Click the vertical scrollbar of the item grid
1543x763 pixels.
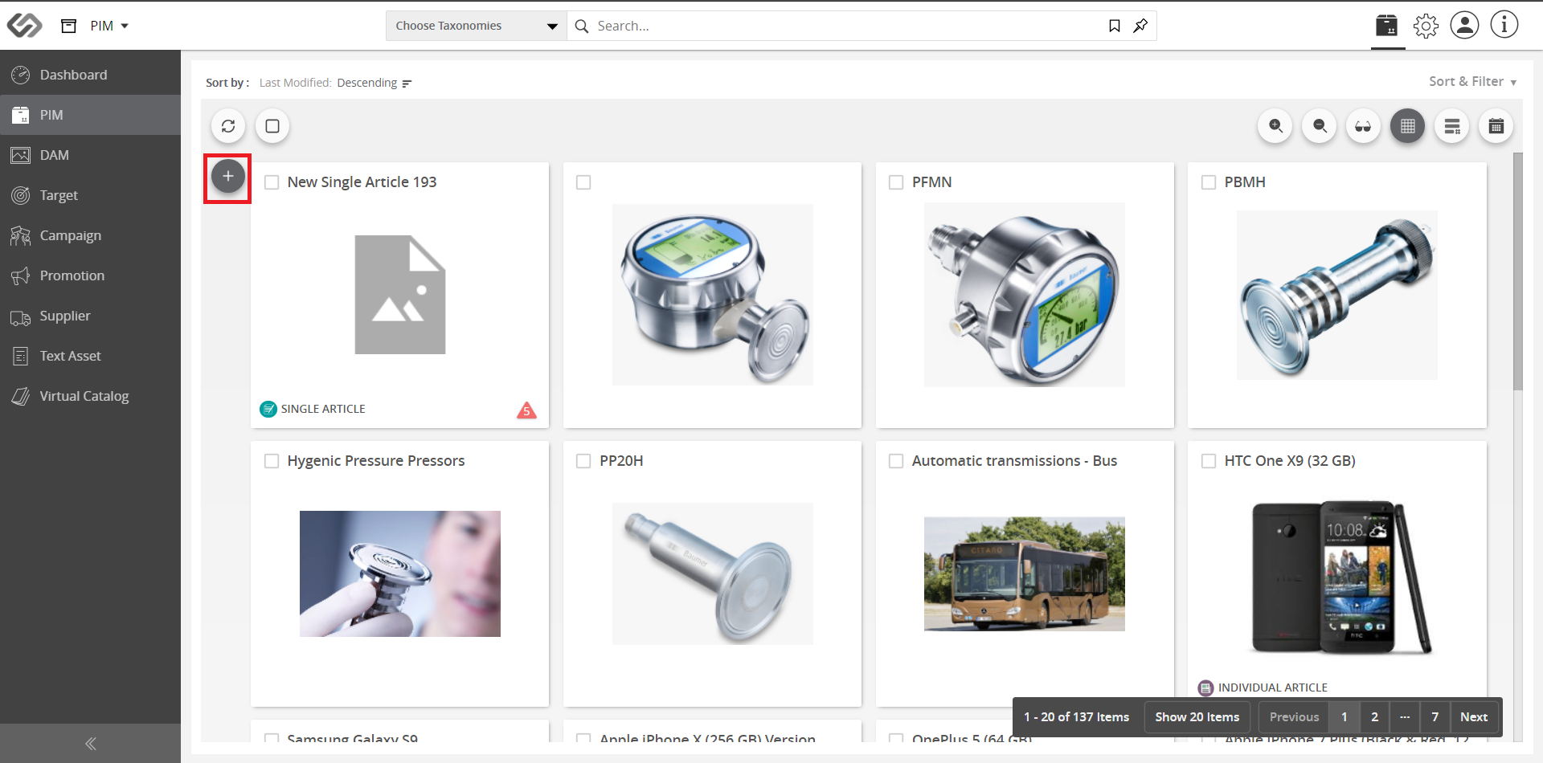coord(1517,272)
